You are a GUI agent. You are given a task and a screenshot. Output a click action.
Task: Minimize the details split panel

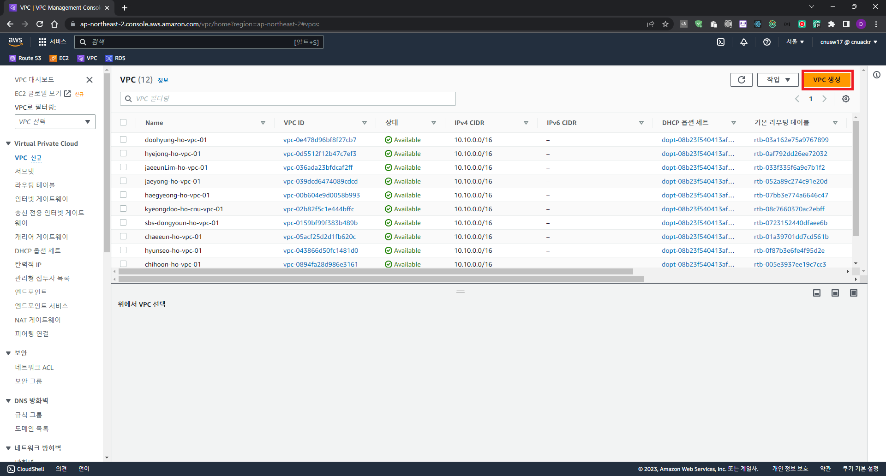pos(817,293)
